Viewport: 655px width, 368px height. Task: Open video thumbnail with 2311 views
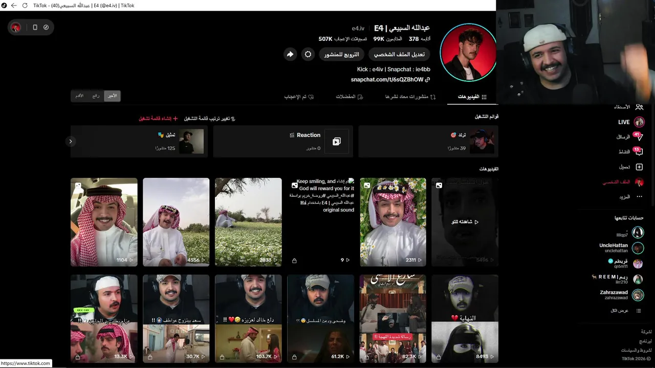(x=393, y=222)
